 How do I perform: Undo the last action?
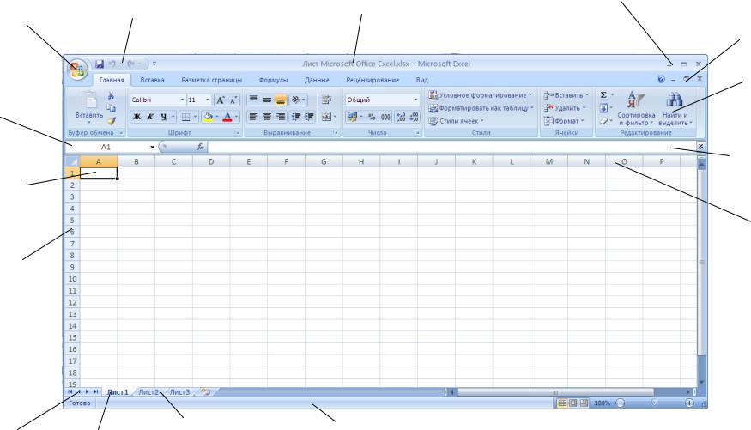point(112,64)
